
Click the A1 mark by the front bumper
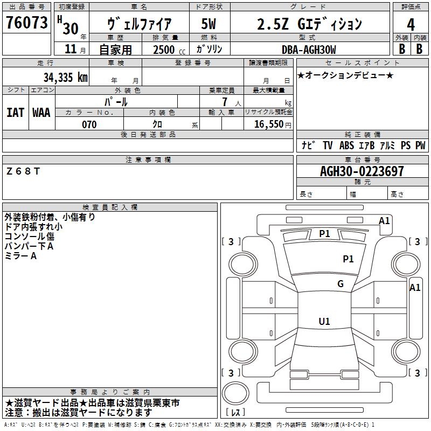384,221
